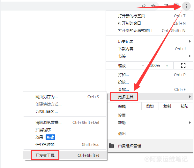The image size is (194, 168).
Task: Click the Paste edit button
Action: pos(184,106)
